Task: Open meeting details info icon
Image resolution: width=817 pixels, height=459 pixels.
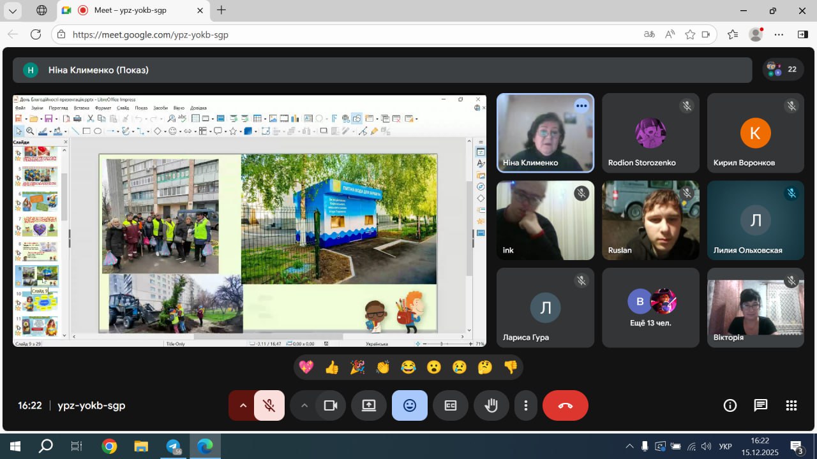Action: coord(730,405)
